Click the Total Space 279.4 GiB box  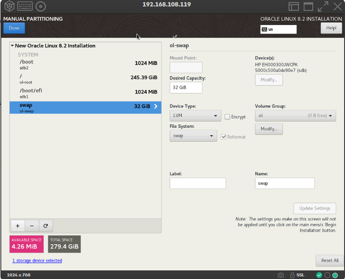[x=64, y=244]
